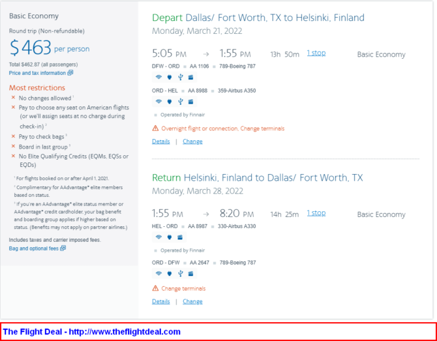
Task: Click 'Round trip (Non-refundable)' text
Action: (46, 31)
